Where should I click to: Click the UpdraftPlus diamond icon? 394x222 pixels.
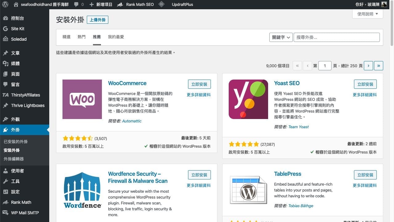(161, 4)
